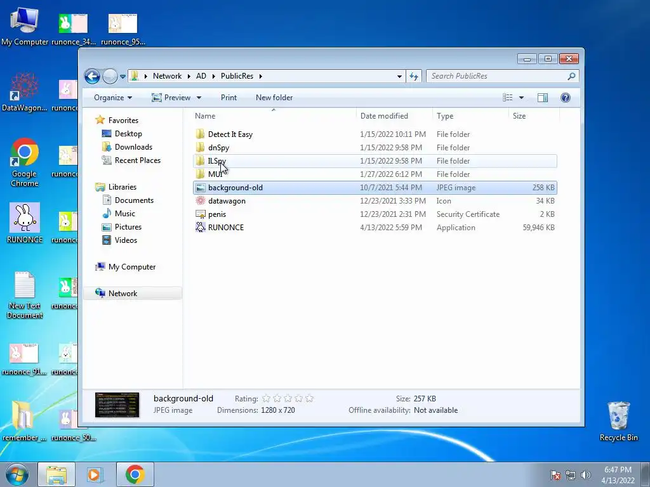This screenshot has height=487, width=650.
Task: Click the PublicRes breadcrumb segment
Action: (237, 76)
